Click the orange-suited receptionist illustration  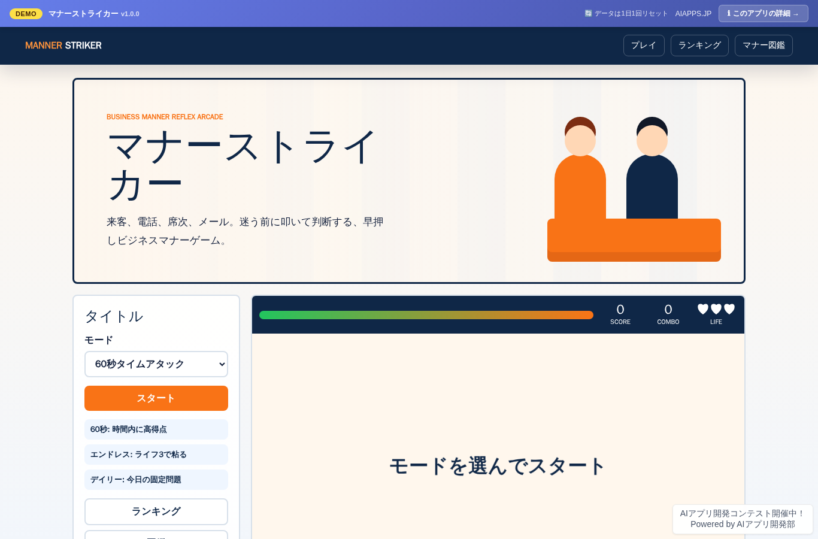[x=580, y=168]
